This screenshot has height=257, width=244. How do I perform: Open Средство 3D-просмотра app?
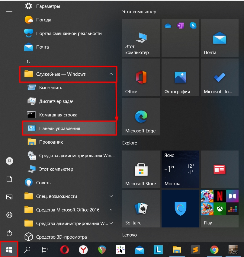[x=68, y=237]
